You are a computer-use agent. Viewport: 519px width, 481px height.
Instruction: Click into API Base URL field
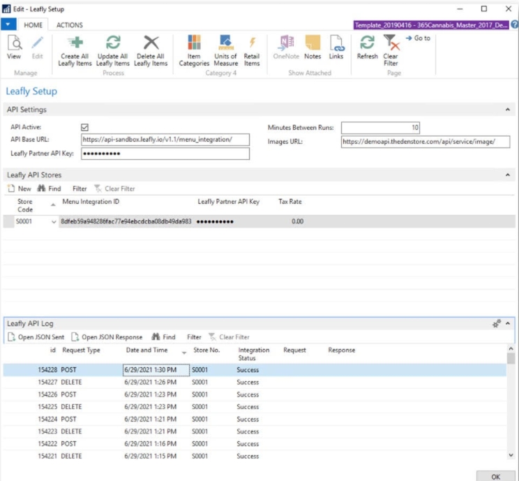[165, 140]
